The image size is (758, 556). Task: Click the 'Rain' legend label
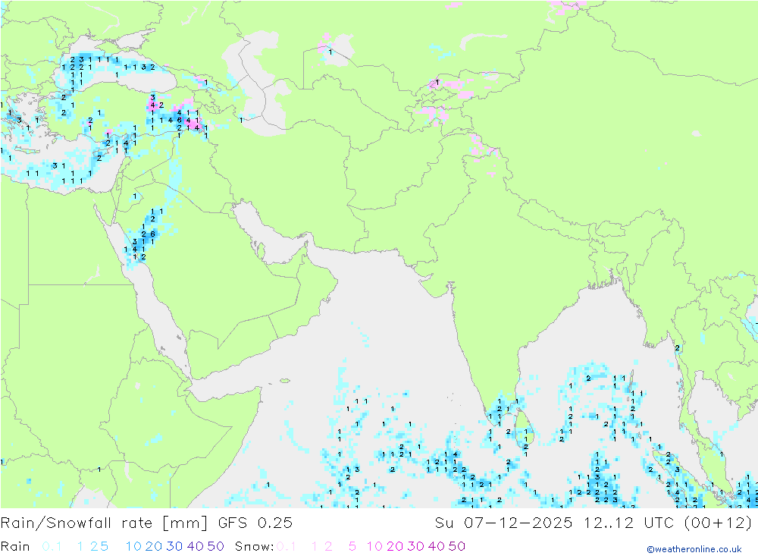[15, 546]
